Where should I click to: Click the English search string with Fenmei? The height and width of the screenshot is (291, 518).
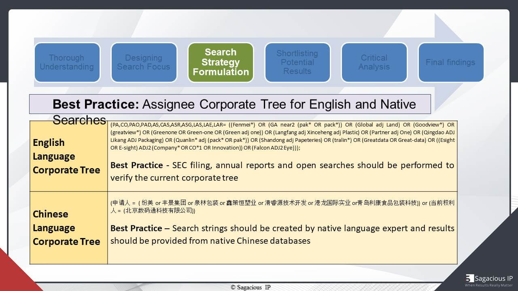282,136
